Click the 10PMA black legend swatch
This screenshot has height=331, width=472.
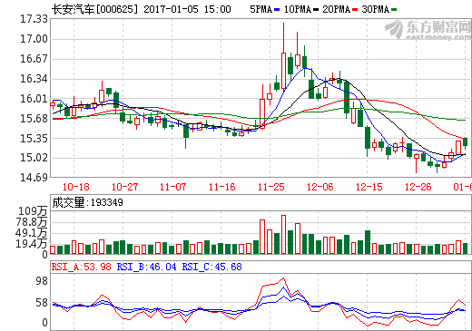click(316, 10)
